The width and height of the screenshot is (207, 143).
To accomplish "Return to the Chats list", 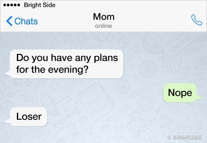I will tap(22, 21).
